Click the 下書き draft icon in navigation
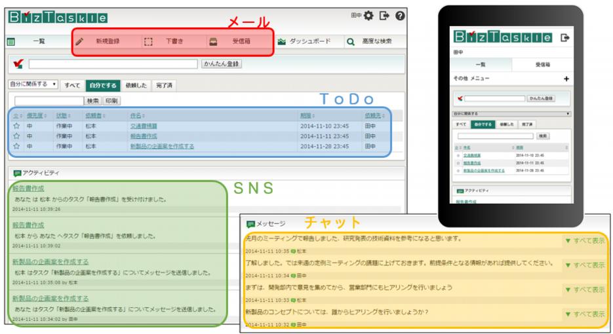 (x=148, y=41)
